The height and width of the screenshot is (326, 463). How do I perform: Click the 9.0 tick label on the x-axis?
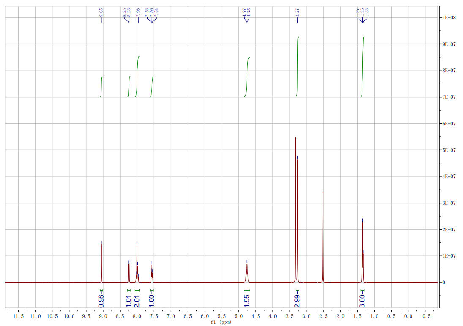[103, 316]
